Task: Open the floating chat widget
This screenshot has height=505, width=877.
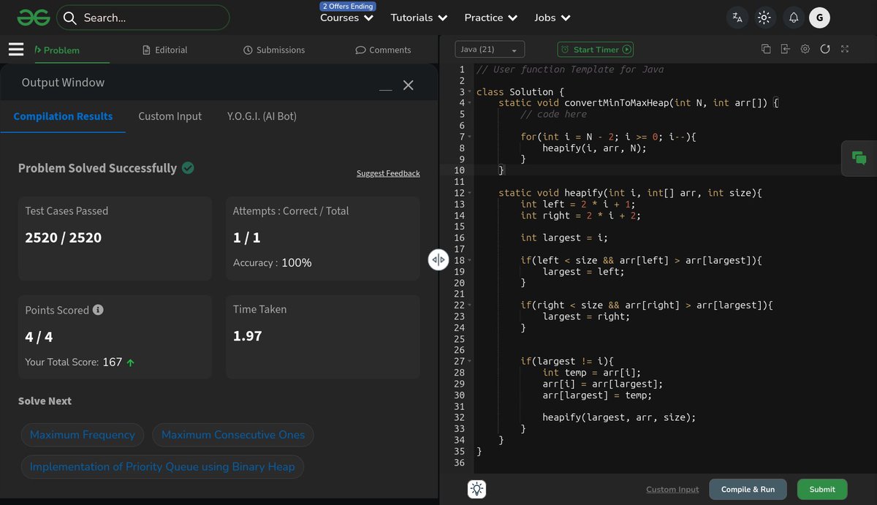Action: tap(859, 158)
